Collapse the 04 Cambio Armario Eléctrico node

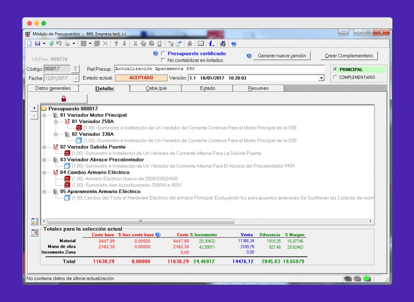coord(44,172)
